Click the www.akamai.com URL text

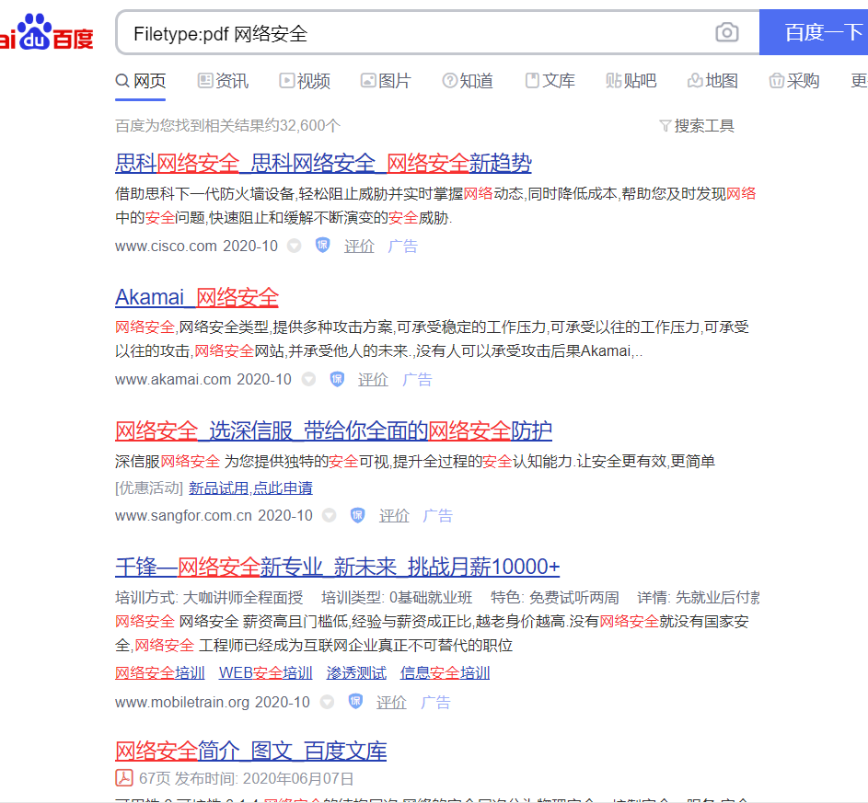(x=173, y=380)
